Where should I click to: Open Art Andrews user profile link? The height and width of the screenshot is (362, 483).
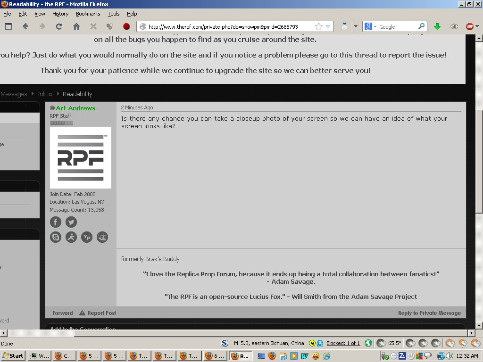76,108
